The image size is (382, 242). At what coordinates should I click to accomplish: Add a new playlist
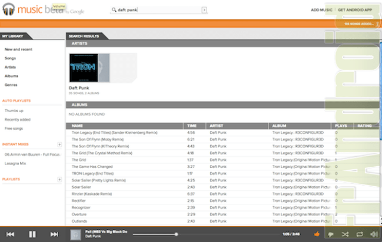59,180
